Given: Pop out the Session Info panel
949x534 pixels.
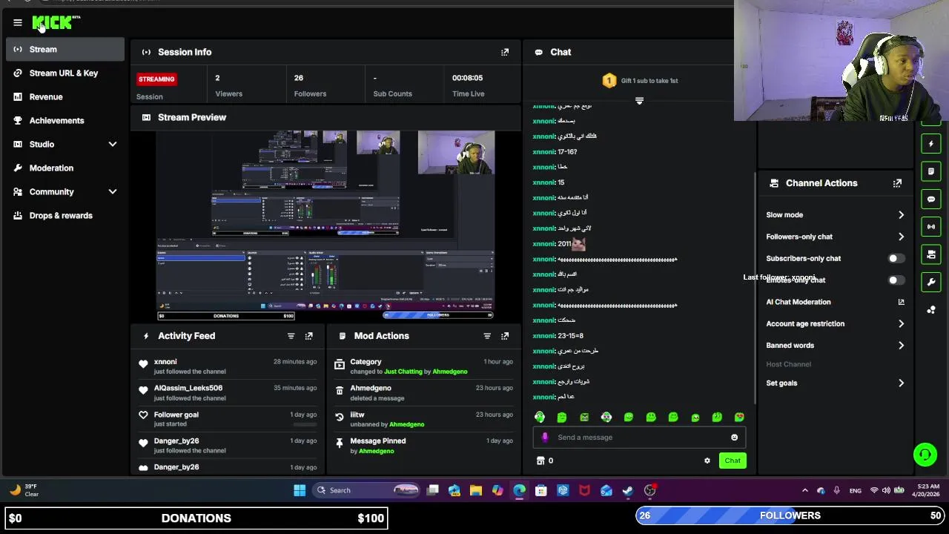Looking at the screenshot, I should click(505, 52).
